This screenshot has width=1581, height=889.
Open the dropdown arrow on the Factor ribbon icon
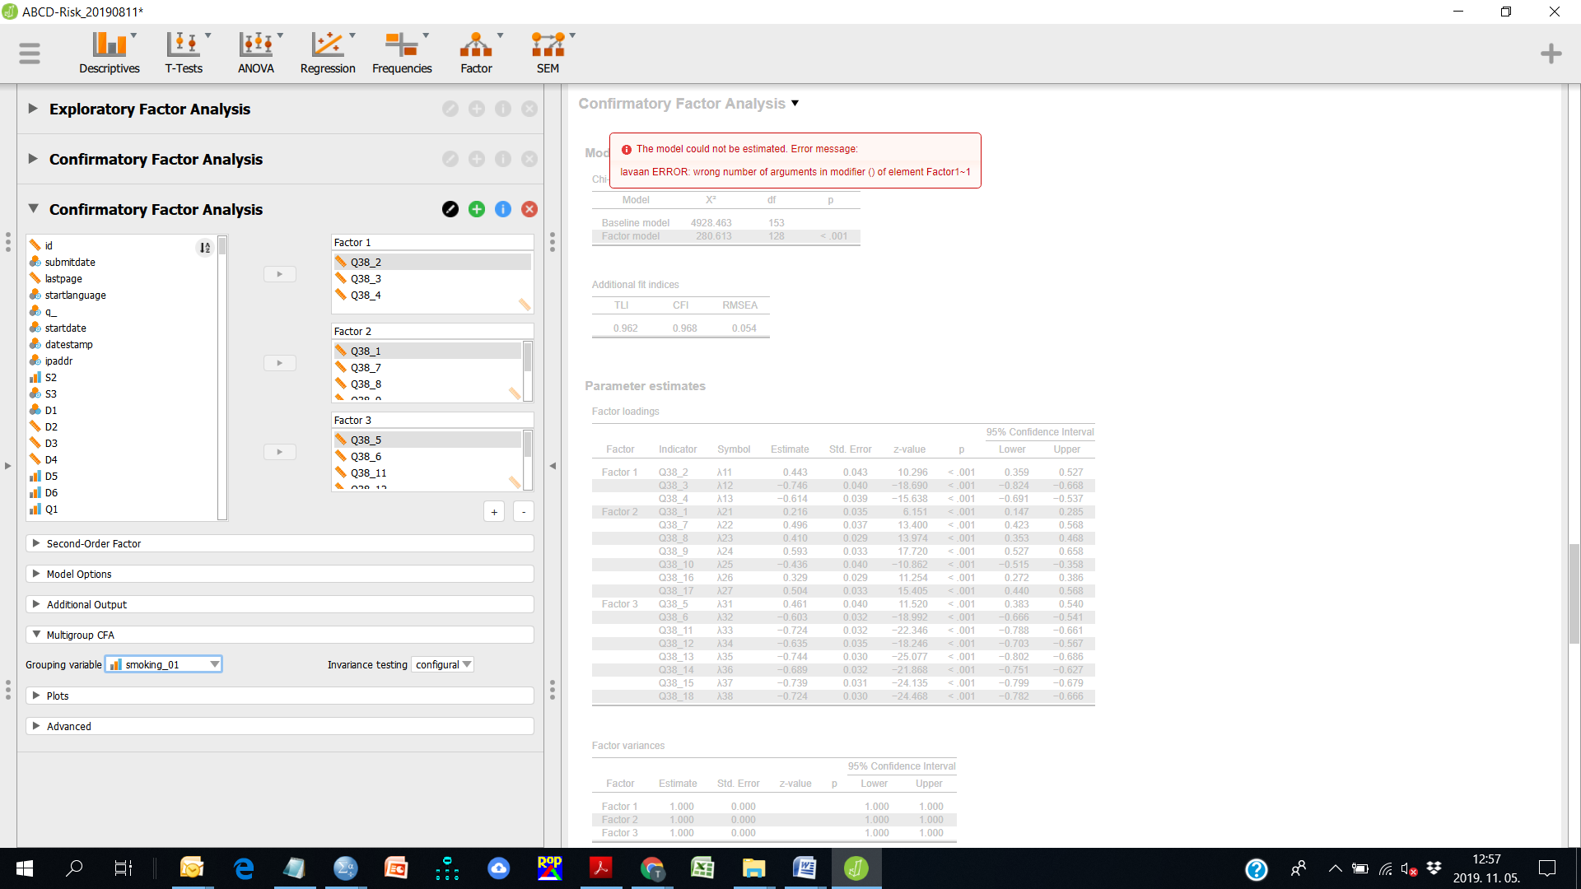[500, 36]
